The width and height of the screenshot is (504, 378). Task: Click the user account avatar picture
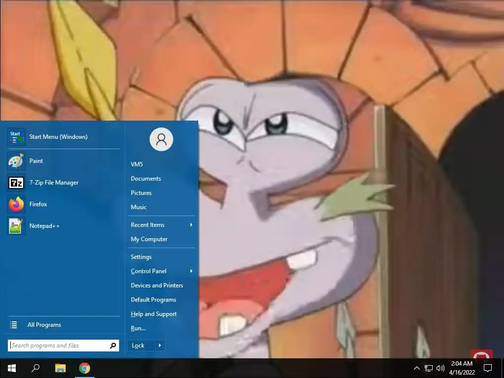point(161,139)
